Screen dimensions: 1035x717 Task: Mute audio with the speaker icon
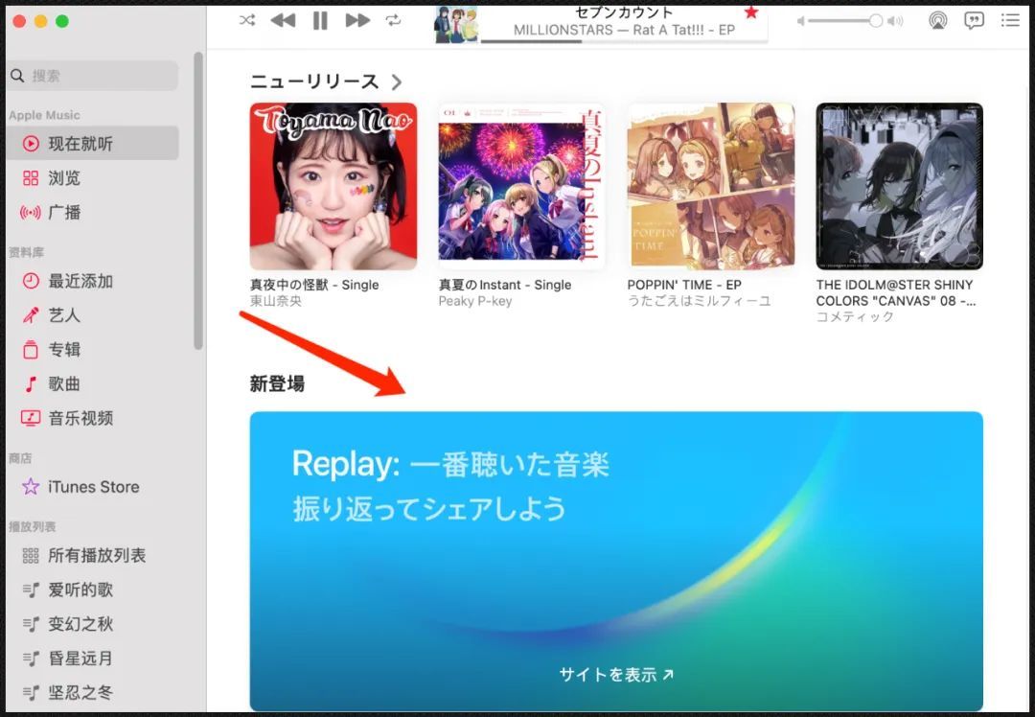click(x=801, y=19)
